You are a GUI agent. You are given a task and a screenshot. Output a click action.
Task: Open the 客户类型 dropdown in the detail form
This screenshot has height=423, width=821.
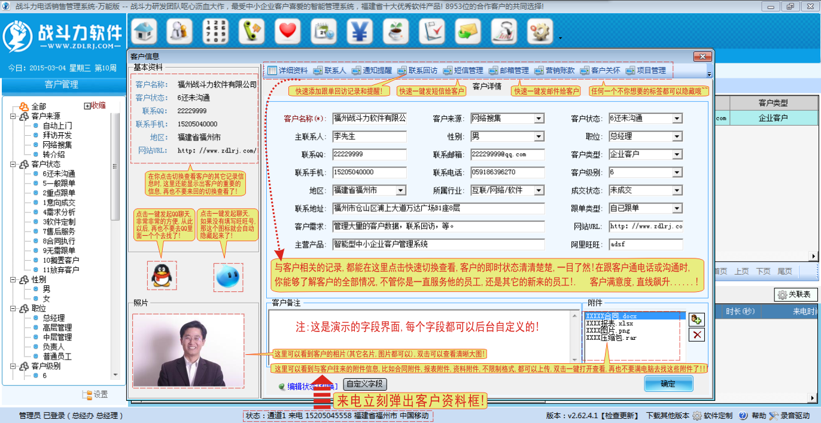(x=677, y=154)
